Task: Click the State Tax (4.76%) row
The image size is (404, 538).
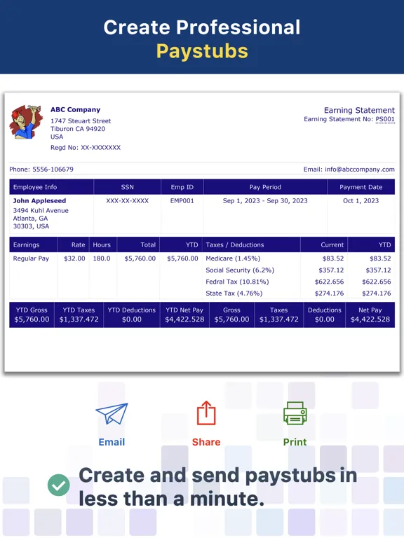Action: pyautogui.click(x=234, y=294)
